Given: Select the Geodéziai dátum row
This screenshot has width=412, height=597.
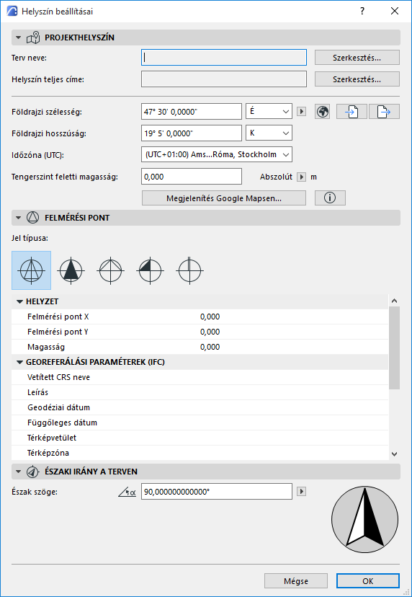Looking at the screenshot, I should coord(200,408).
